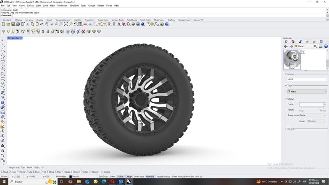Click the Help question mark toolbar icon
Screen dimensions: 329x185
click(x=167, y=24)
